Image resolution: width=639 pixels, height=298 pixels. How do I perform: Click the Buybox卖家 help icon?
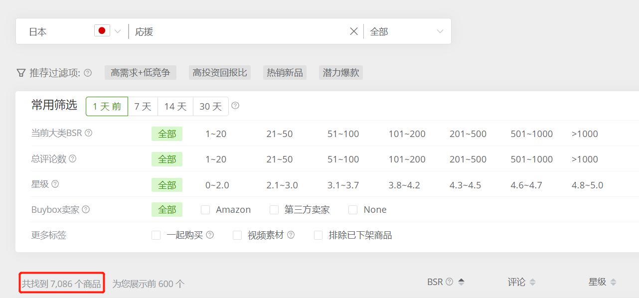86,210
